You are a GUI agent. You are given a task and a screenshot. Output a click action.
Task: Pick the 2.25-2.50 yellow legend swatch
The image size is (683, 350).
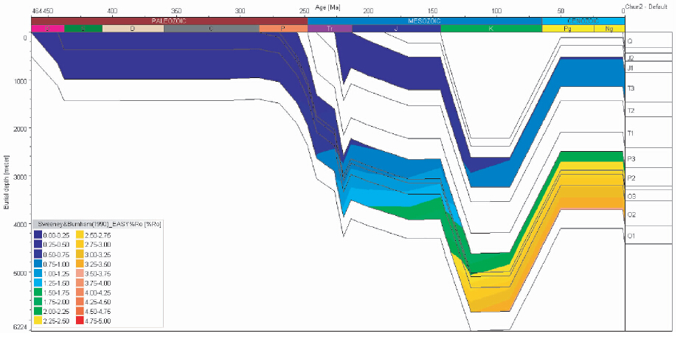point(38,321)
